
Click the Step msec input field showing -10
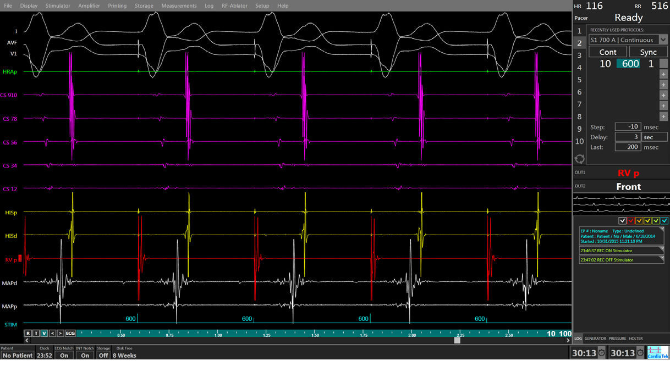[628, 126]
